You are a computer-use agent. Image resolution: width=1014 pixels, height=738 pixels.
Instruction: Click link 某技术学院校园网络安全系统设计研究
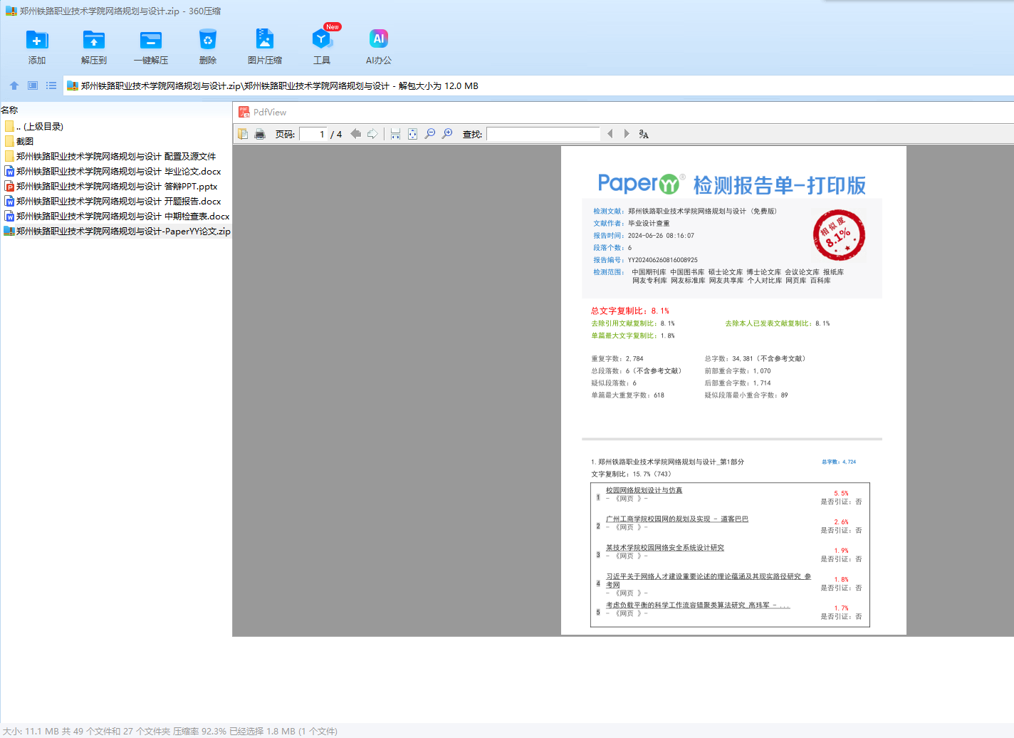click(665, 548)
